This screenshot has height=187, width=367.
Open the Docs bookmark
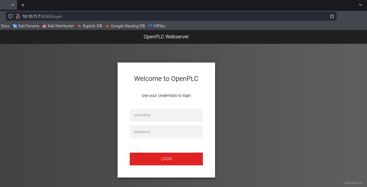5,26
